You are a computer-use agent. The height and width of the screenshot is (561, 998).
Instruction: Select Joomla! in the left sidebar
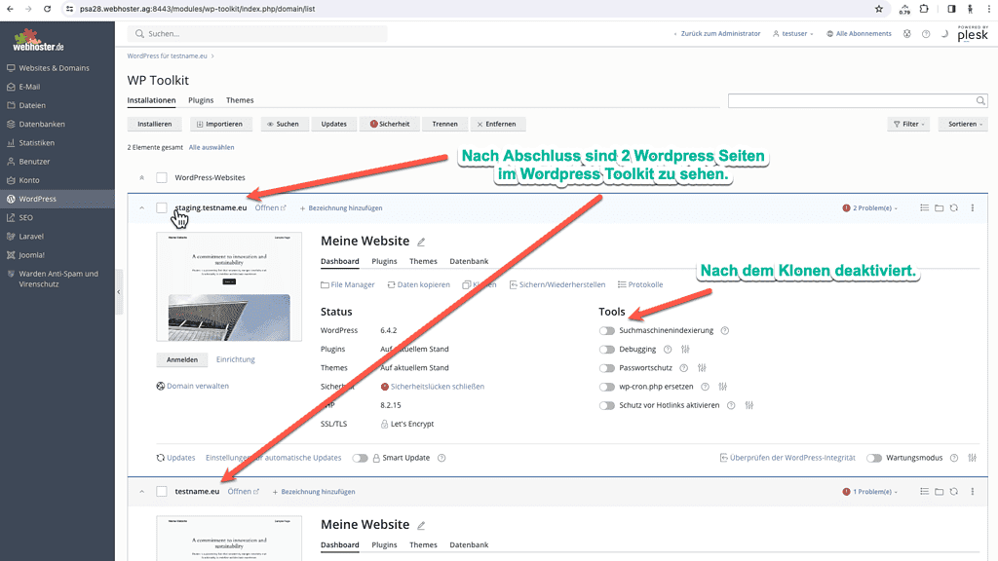pyautogui.click(x=33, y=254)
